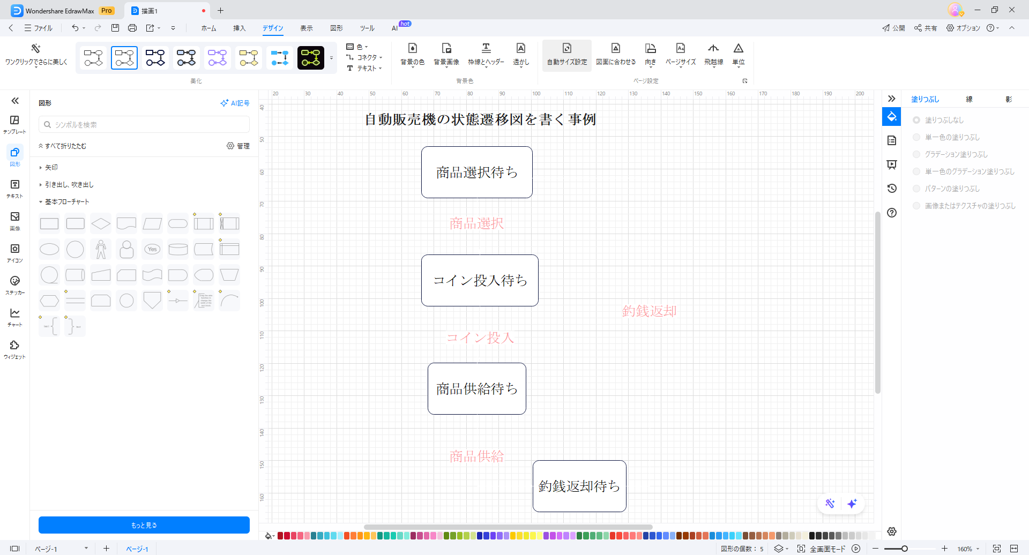Click the symbol search (シンボルを検索) field
The image size is (1029, 555).
pos(144,124)
